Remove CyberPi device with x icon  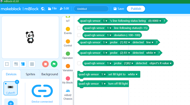click(x=17, y=82)
